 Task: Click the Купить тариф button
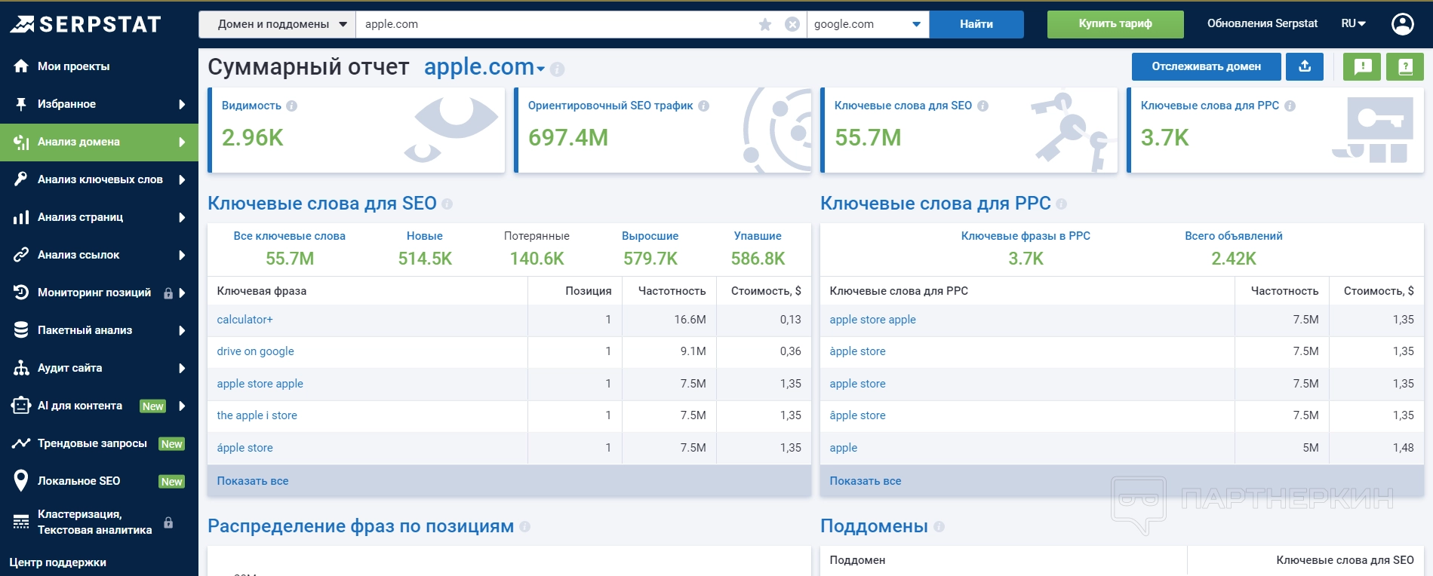coord(1115,24)
